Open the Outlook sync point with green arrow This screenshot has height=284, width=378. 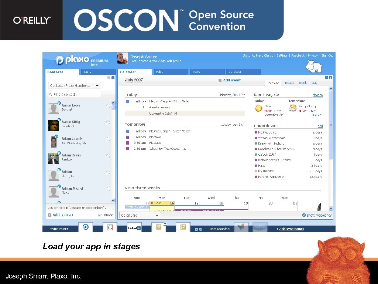(x=159, y=227)
